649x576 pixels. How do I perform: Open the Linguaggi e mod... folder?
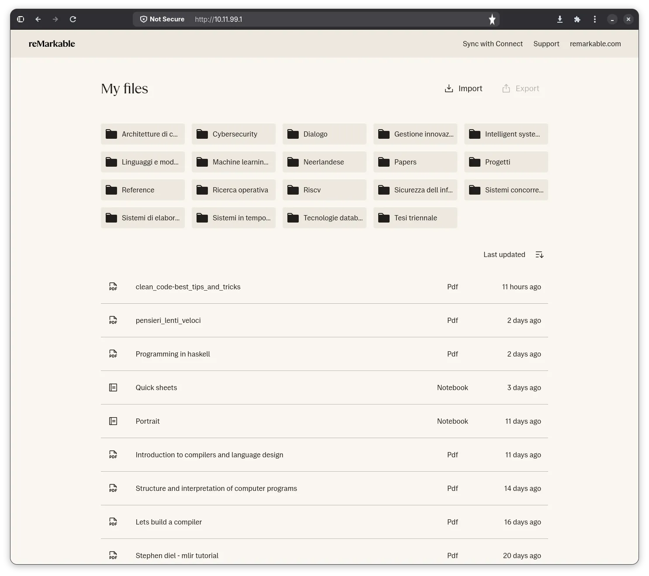click(143, 162)
